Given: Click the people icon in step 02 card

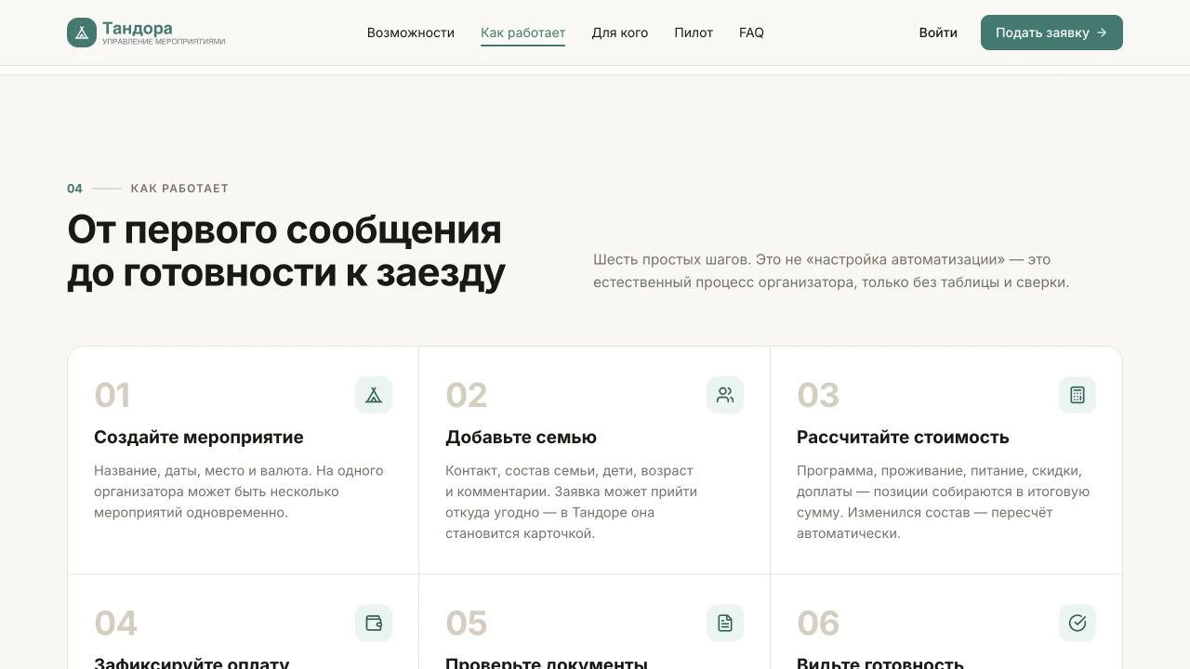Looking at the screenshot, I should (x=725, y=395).
